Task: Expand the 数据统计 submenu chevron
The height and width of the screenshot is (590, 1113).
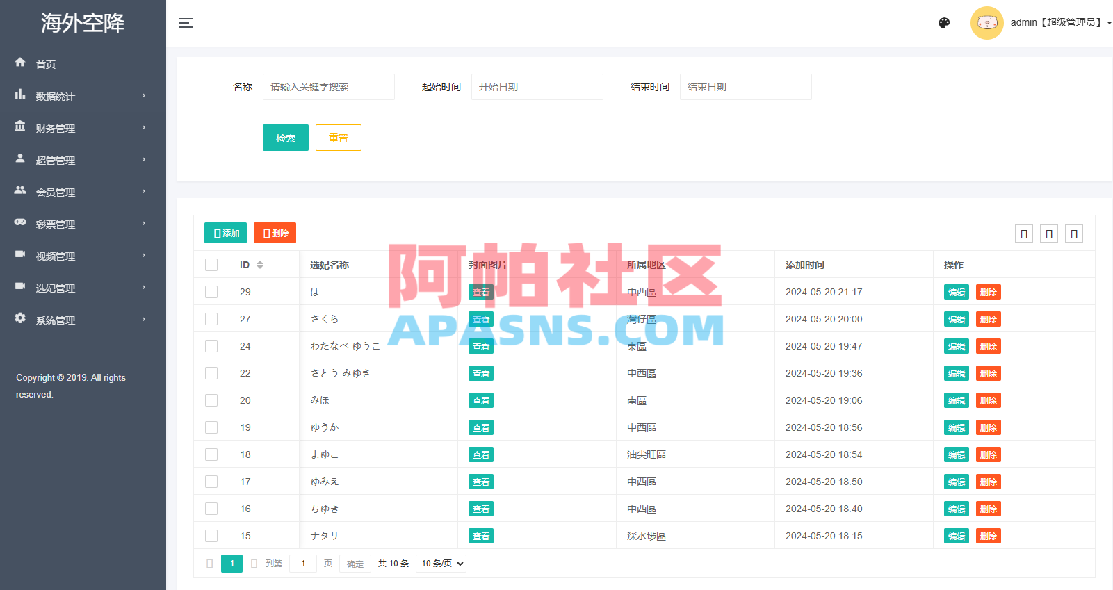Action: click(x=144, y=96)
